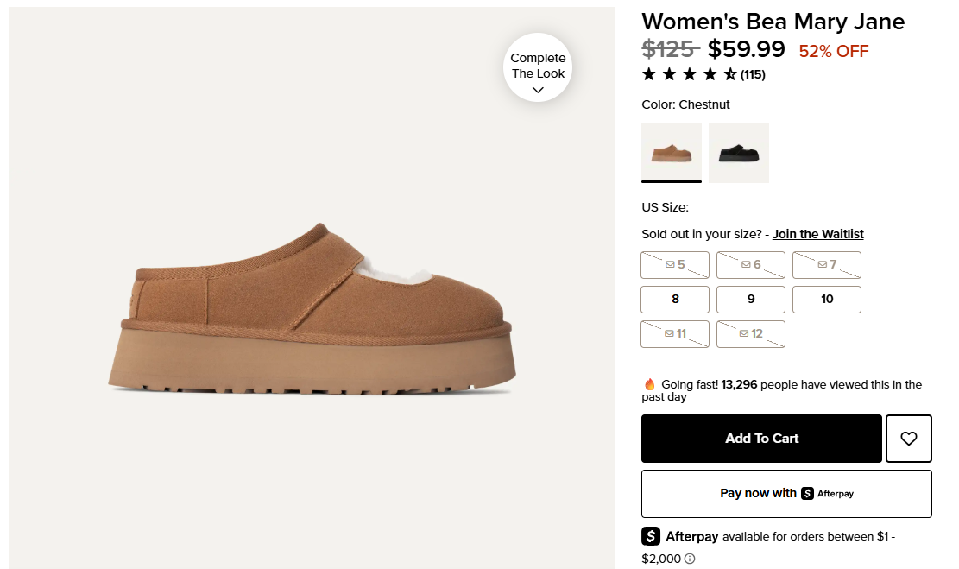Click the Afterpay info circle icon
The width and height of the screenshot is (959, 569).
(690, 559)
